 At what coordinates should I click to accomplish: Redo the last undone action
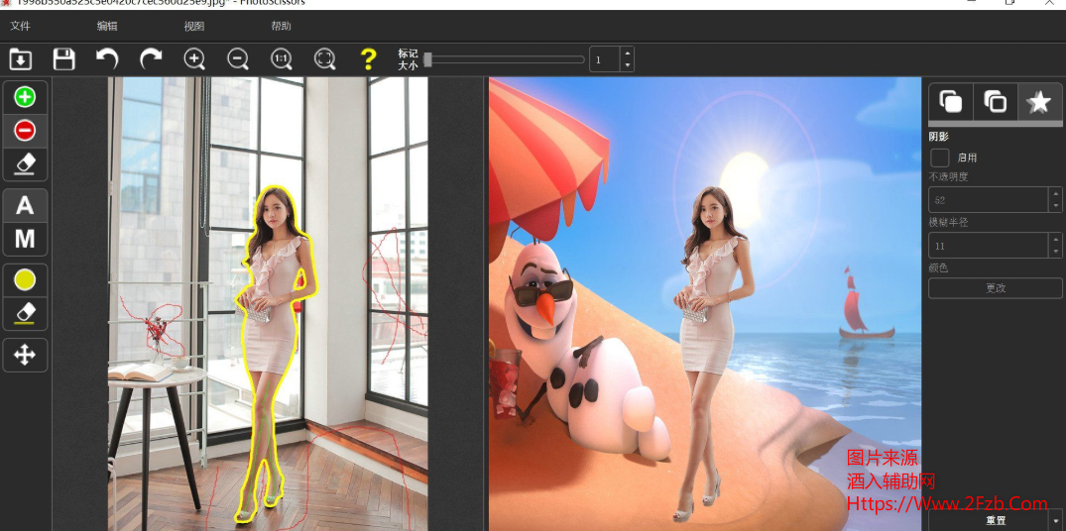[151, 59]
